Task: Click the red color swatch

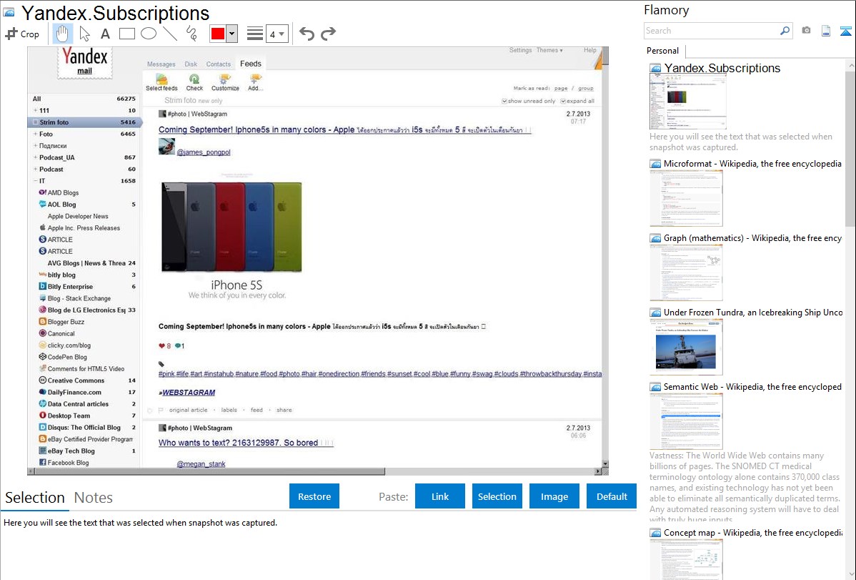Action: point(218,34)
